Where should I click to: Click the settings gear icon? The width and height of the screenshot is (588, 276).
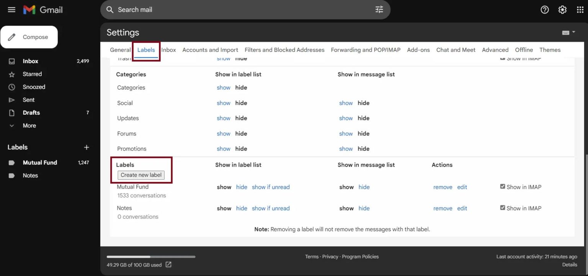coord(562,10)
